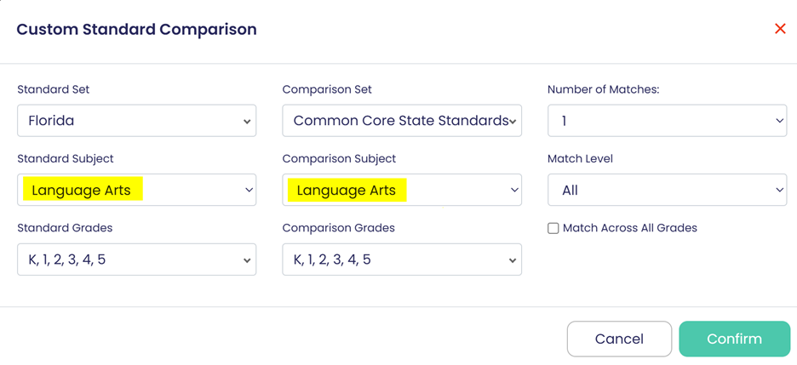Screen dimensions: 797x365
Task: Expand the Comparison Set dropdown
Action: tap(402, 121)
